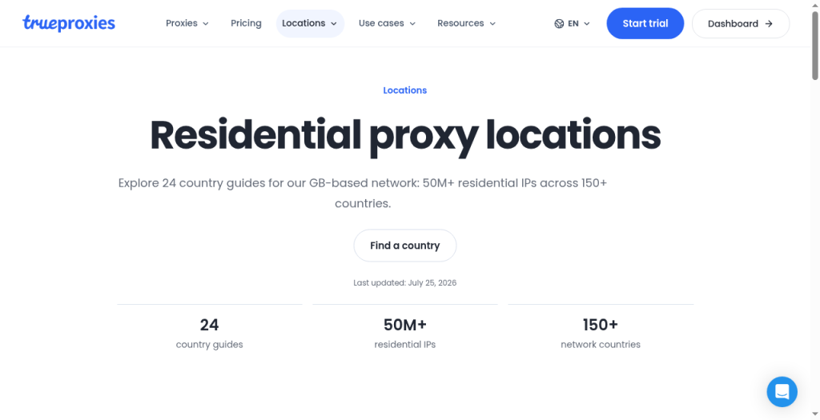
Task: Click the 150+ network countries stat
Action: [601, 334]
